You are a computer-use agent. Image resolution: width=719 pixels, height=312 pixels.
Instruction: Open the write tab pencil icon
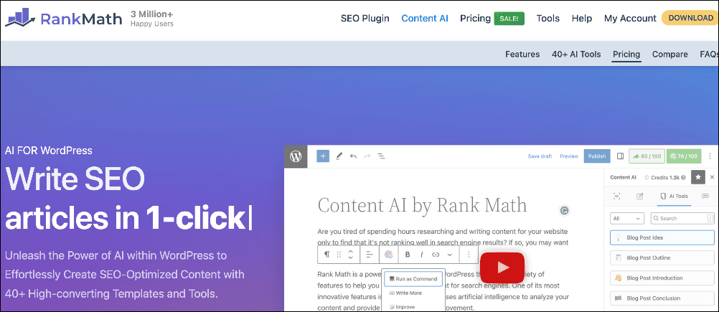[639, 196]
